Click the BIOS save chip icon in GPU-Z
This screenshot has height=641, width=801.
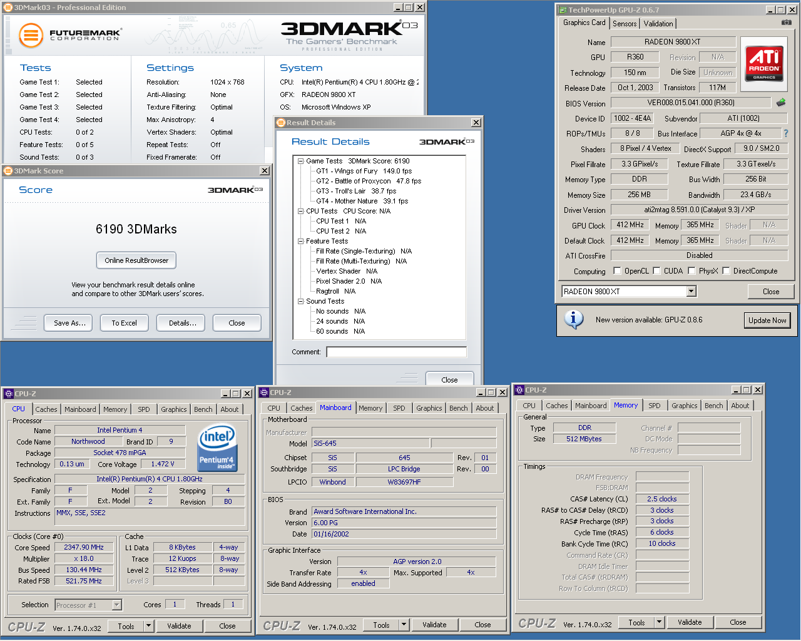(x=781, y=102)
